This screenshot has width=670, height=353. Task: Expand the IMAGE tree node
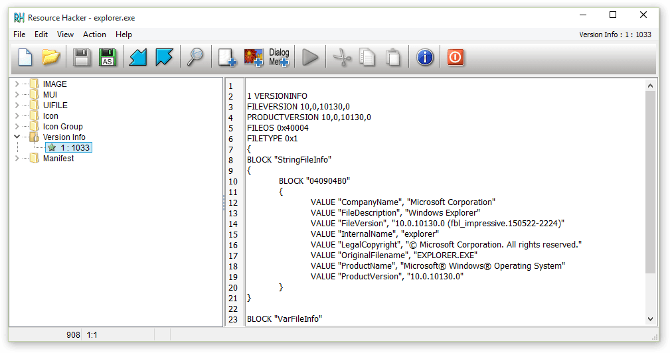tap(17, 84)
